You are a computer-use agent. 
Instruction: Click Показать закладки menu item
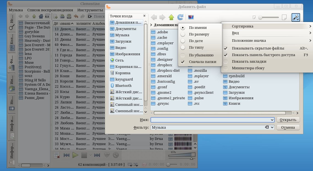(249, 61)
